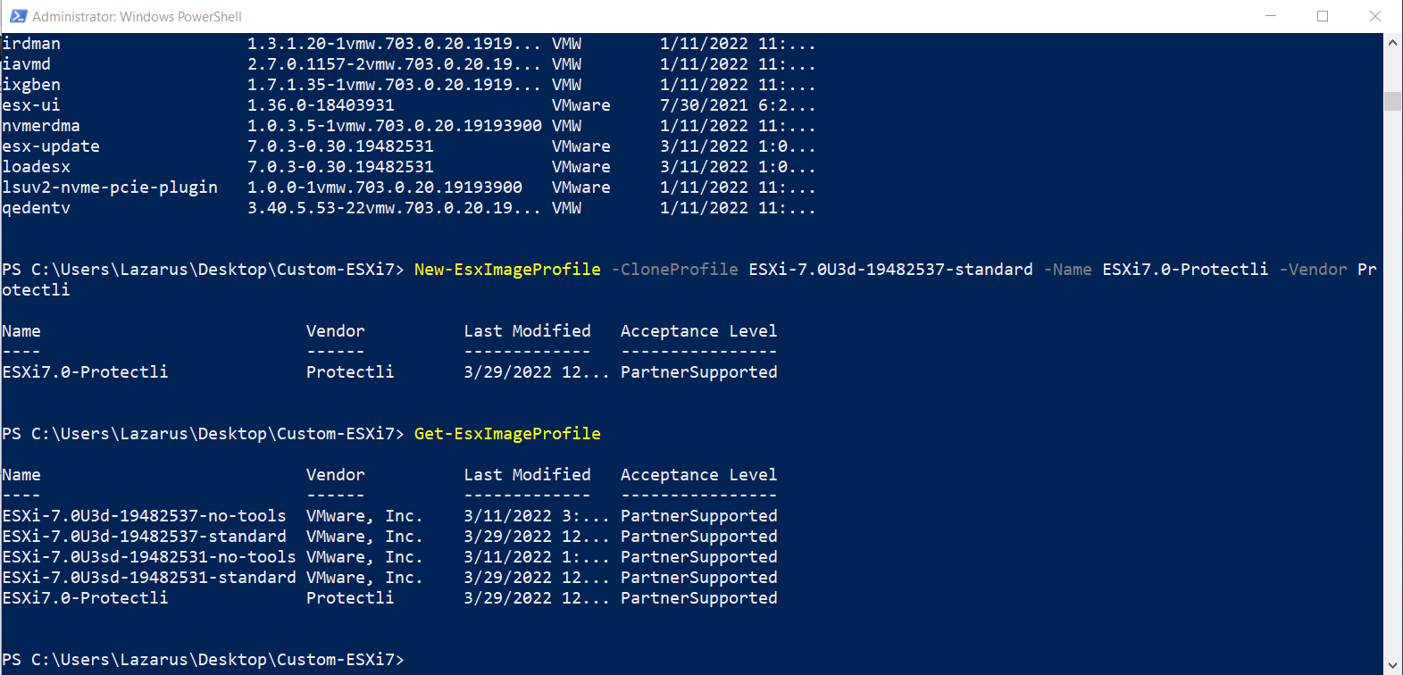Click the Acceptance Level header in lower table
This screenshot has height=675, width=1403.
point(698,475)
